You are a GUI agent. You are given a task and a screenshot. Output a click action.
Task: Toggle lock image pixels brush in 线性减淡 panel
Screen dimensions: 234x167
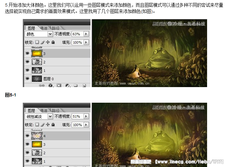(x=43, y=125)
